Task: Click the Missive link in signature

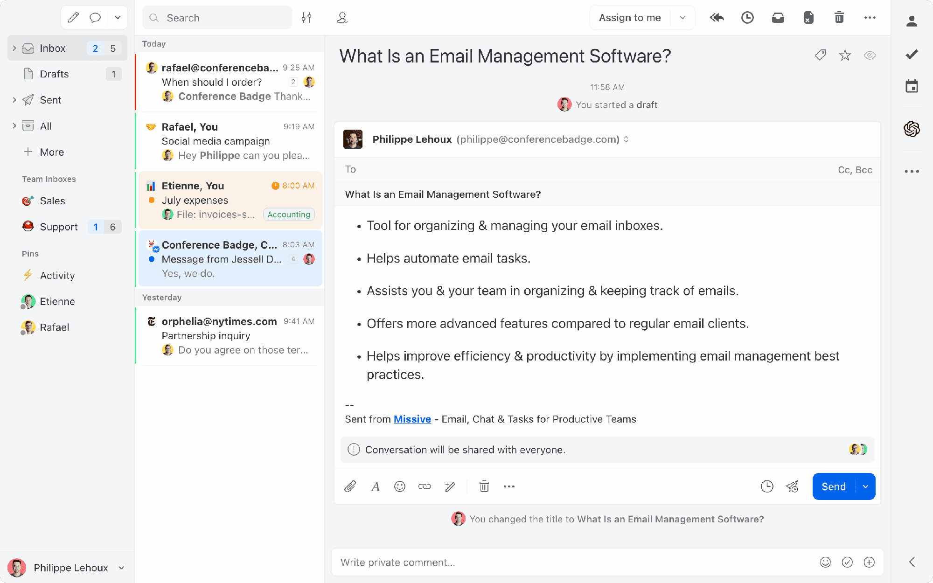Action: (412, 419)
